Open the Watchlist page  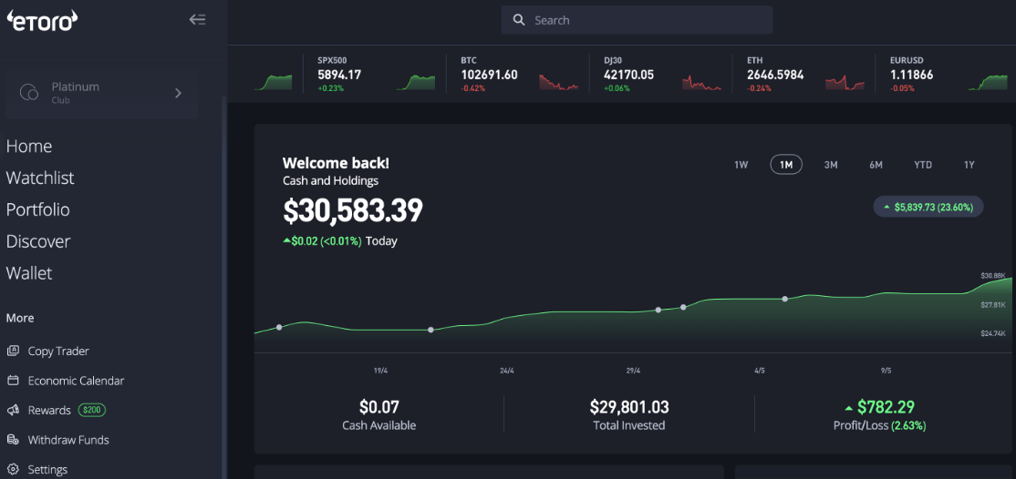[x=40, y=178]
